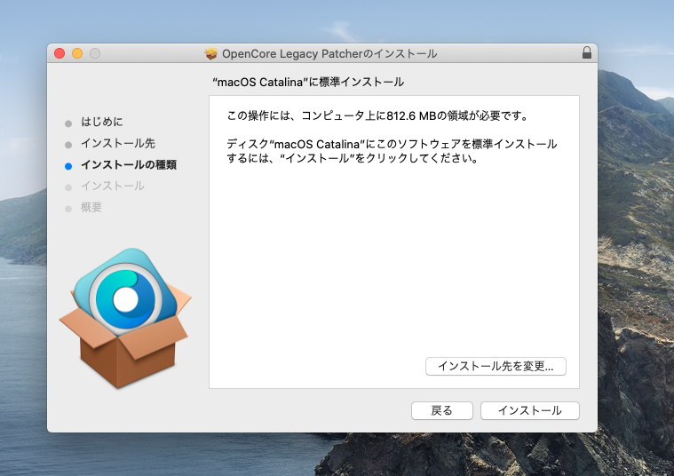Close the installer with the red button
Screen dimensions: 674x476
59,53
